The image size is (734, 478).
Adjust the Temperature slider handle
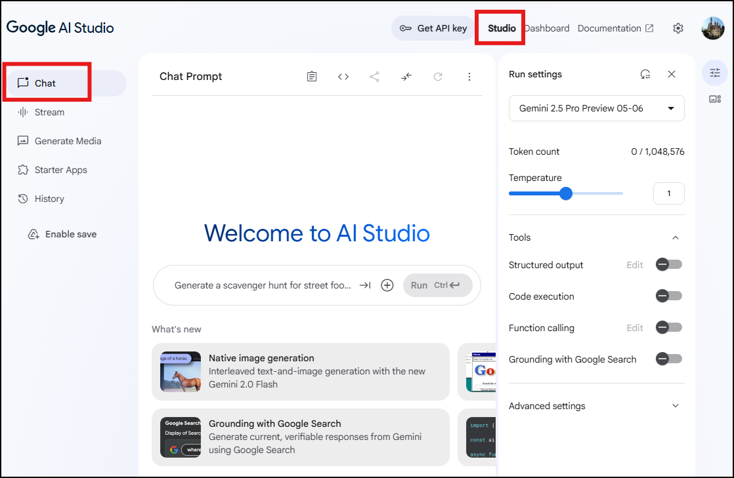point(566,193)
